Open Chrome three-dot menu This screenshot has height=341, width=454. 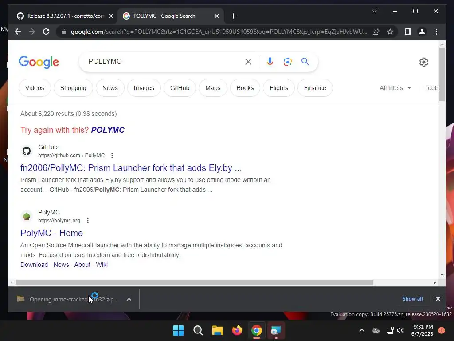tap(436, 32)
